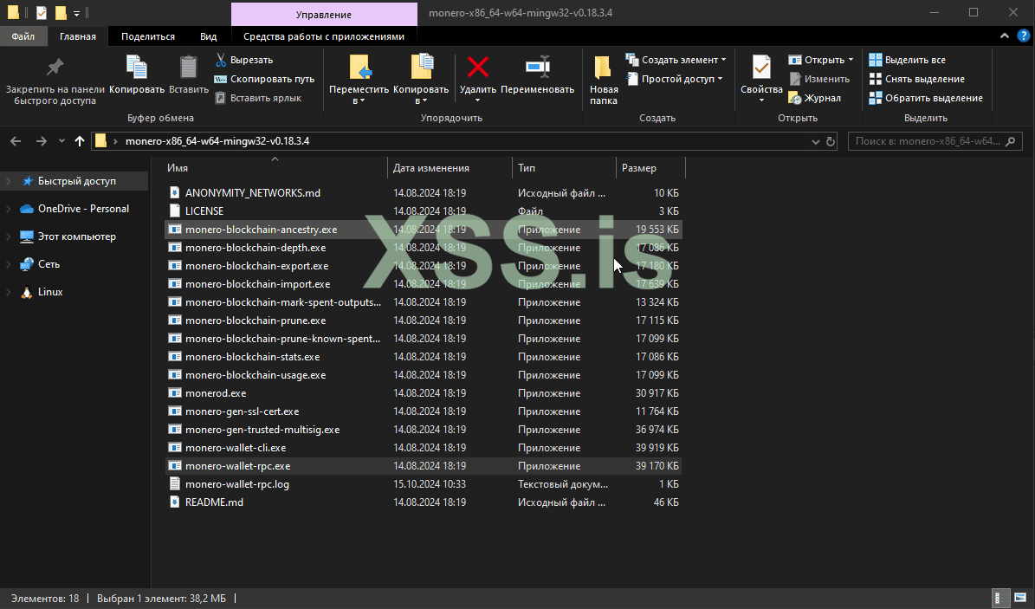The image size is (1035, 609).
Task: Collapse the ribbon with the chevron
Action: coord(1004,36)
